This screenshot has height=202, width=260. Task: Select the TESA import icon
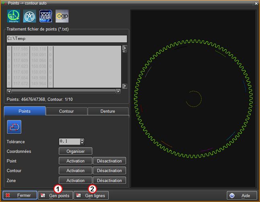click(x=46, y=16)
